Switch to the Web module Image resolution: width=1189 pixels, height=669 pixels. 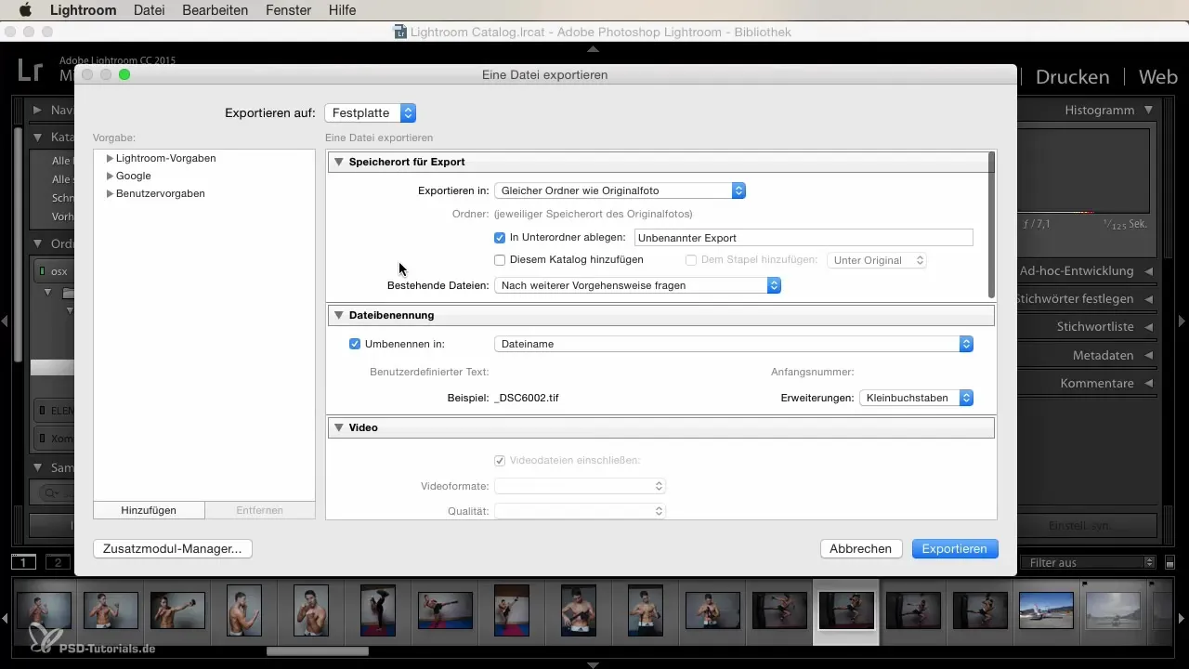point(1158,77)
